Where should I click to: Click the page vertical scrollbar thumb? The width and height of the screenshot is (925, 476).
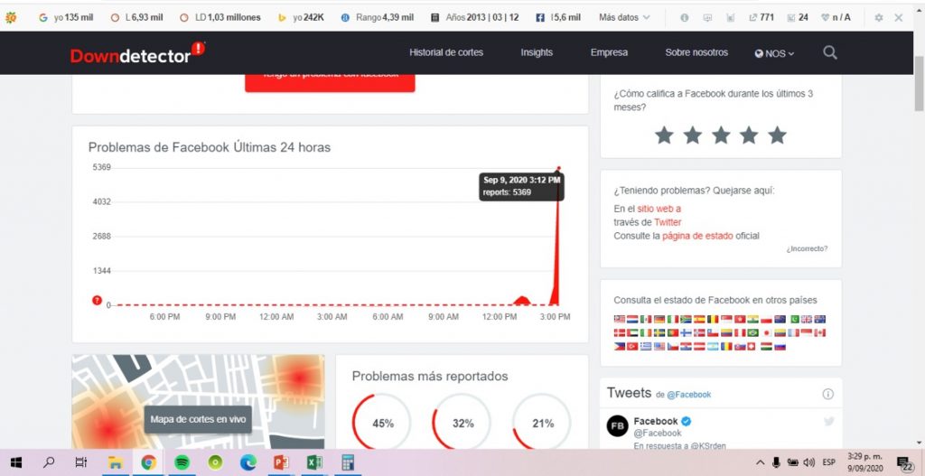pyautogui.click(x=919, y=84)
